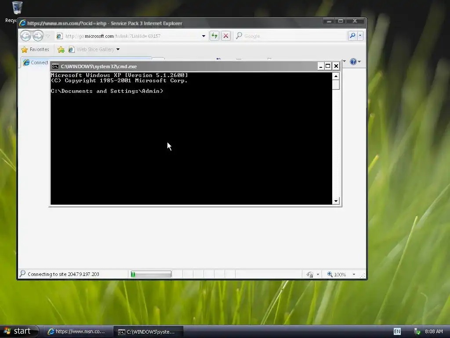The width and height of the screenshot is (450, 338).
Task: Click the IE Help question mark icon
Action: point(353,62)
